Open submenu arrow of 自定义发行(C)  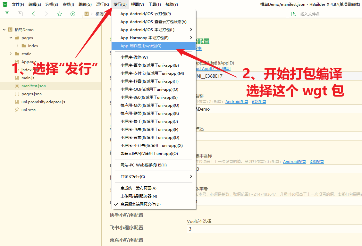coord(191,176)
